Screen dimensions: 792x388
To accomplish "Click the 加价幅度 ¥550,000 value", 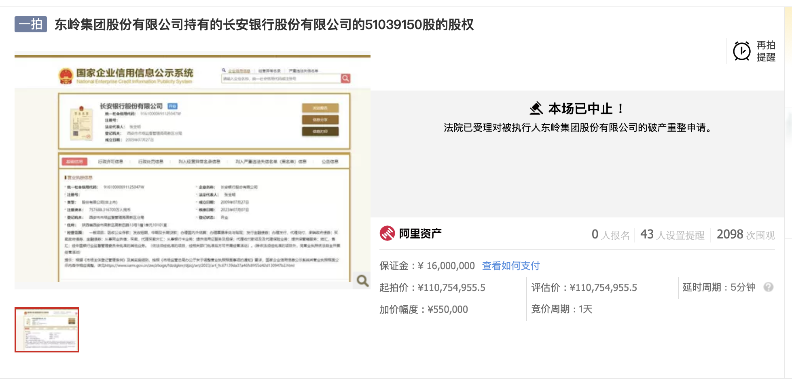I will click(x=447, y=309).
